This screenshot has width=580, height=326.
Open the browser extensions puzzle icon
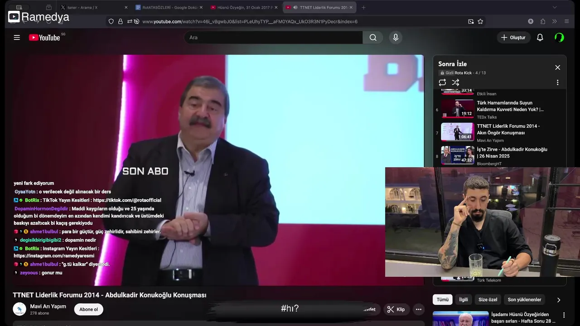click(x=543, y=21)
